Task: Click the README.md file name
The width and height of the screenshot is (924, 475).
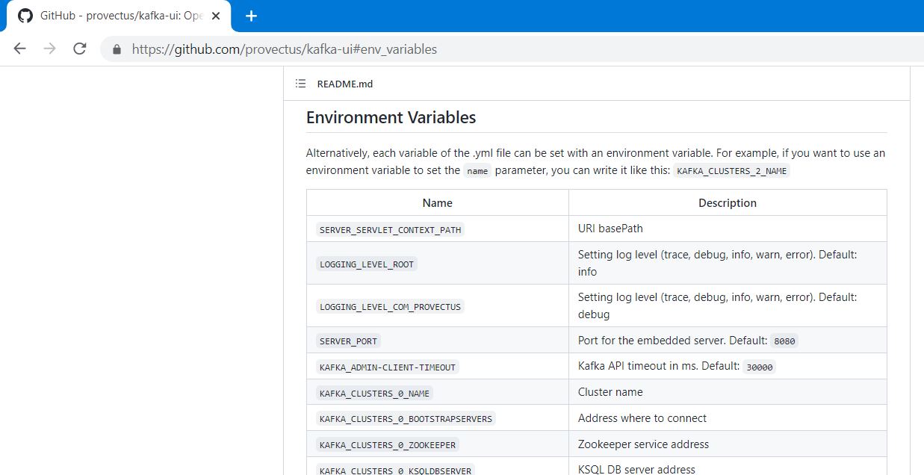Action: (344, 84)
